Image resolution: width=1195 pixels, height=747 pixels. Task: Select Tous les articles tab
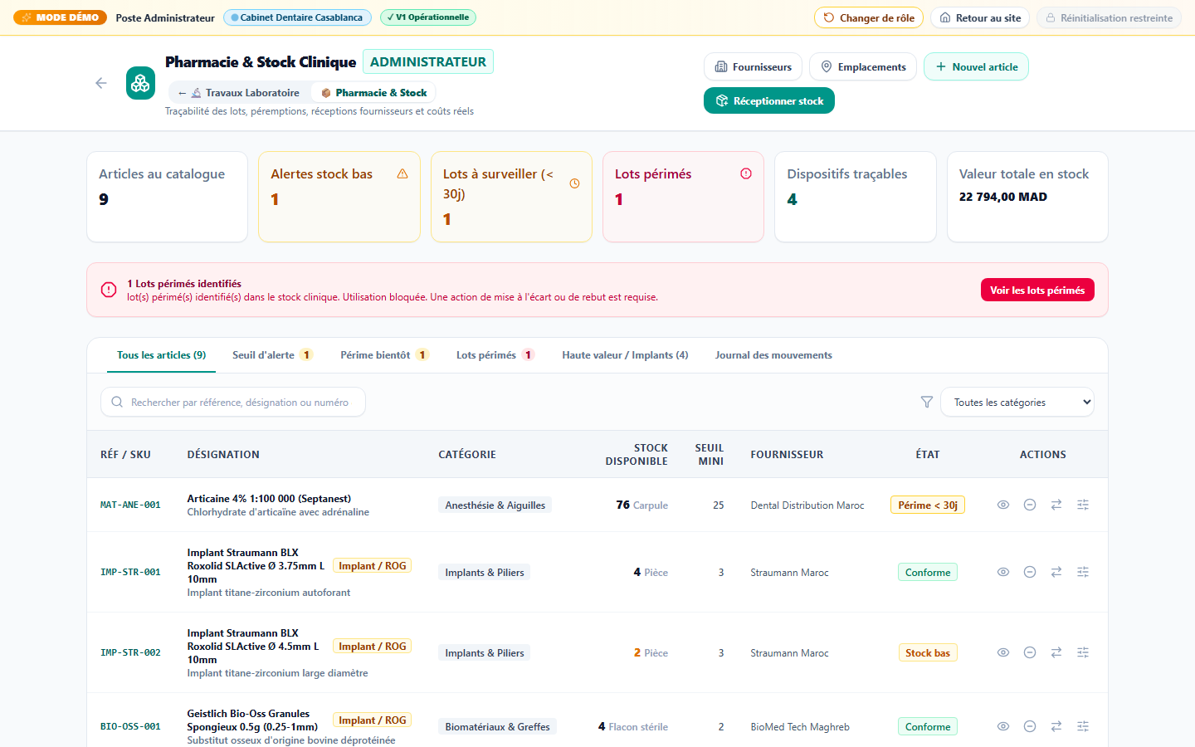point(161,355)
